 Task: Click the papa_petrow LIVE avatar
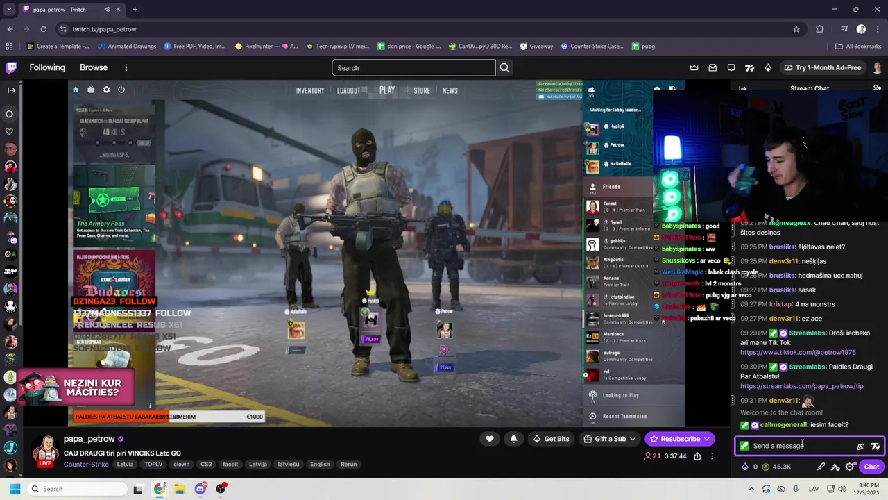coord(46,451)
